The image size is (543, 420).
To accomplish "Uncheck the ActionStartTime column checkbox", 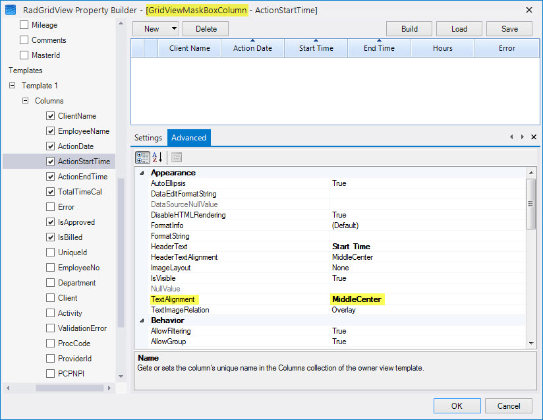I will 50,161.
